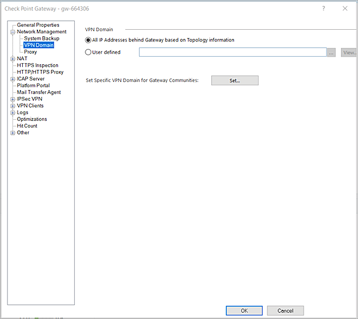358x319 pixels.
Task: Select the VPN Domain tree item
Action: [x=39, y=45]
